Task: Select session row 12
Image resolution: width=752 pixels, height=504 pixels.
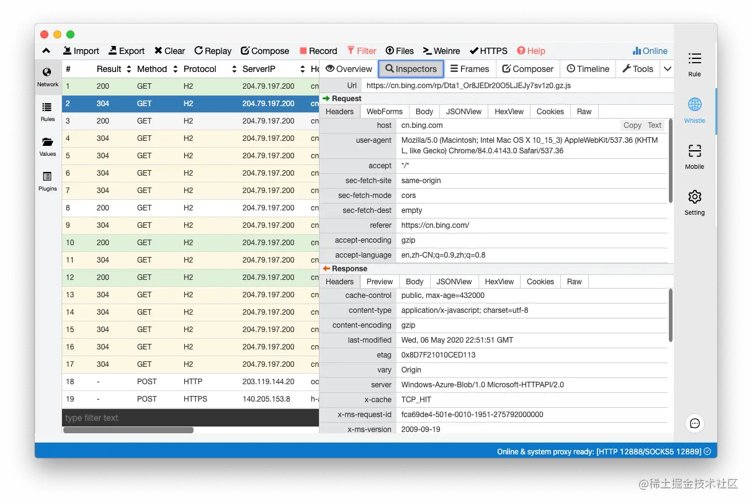Action: click(x=190, y=277)
